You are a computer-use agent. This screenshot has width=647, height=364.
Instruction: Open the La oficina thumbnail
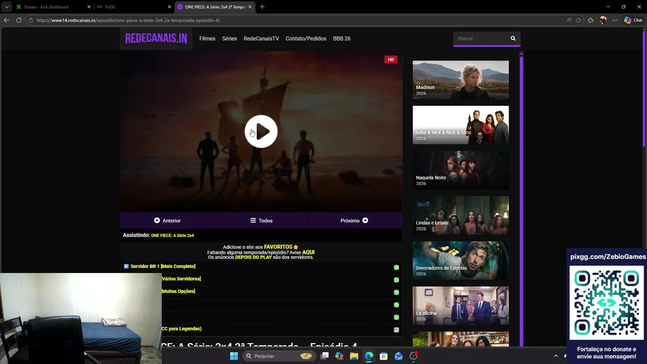click(x=460, y=305)
